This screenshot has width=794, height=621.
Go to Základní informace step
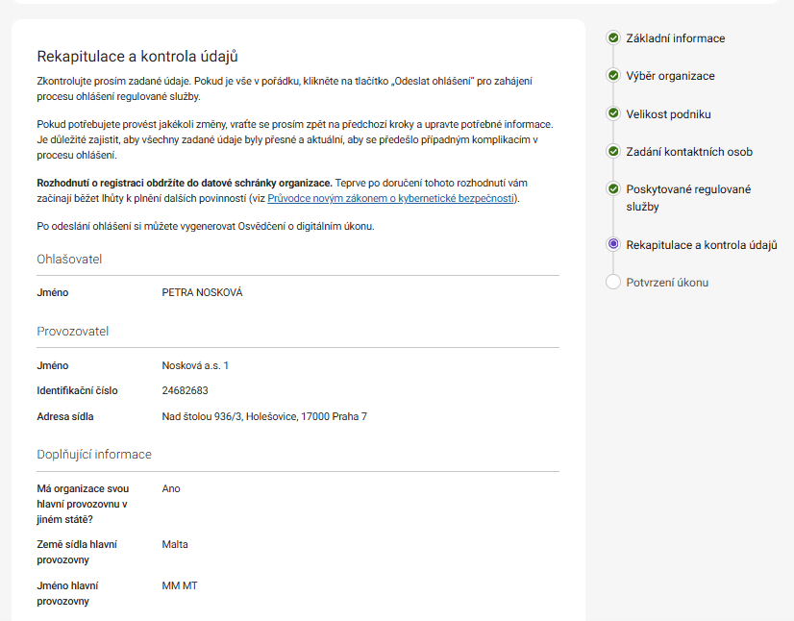point(675,38)
